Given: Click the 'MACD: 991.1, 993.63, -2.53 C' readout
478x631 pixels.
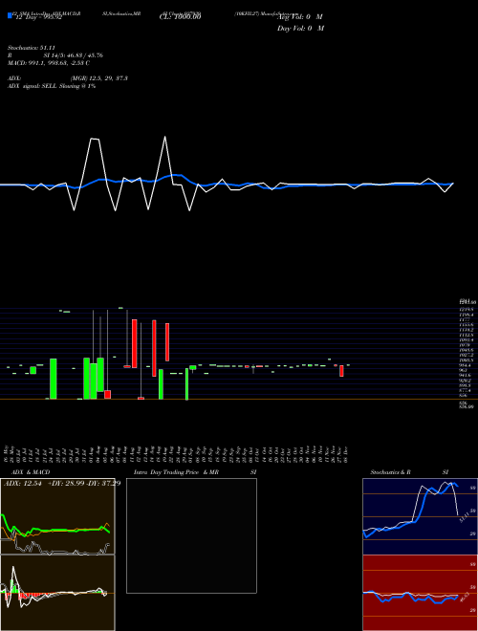Looking at the screenshot, I should coord(49,63).
